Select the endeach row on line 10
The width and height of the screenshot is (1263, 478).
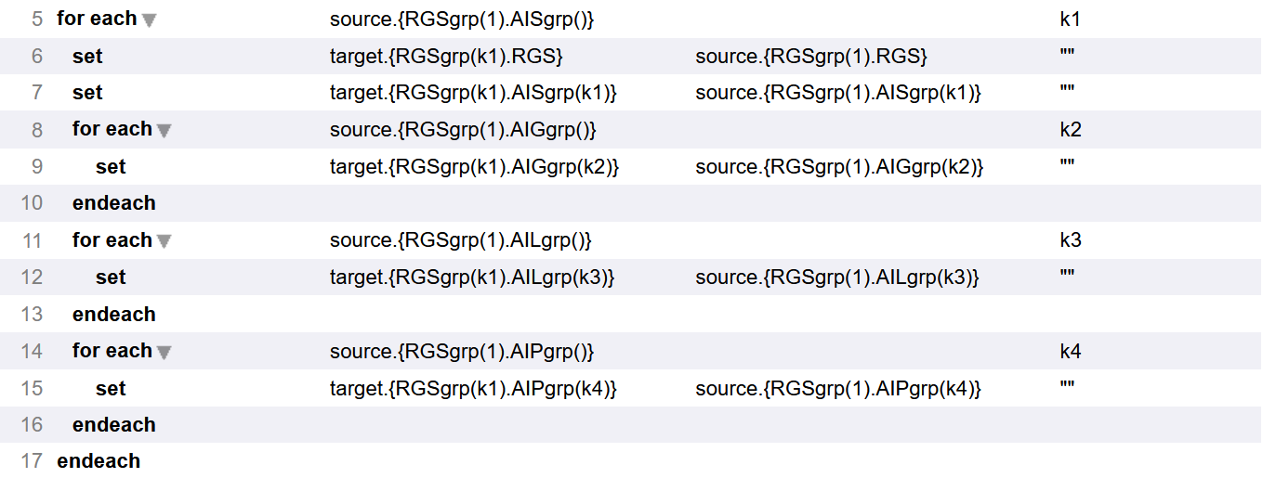click(113, 203)
